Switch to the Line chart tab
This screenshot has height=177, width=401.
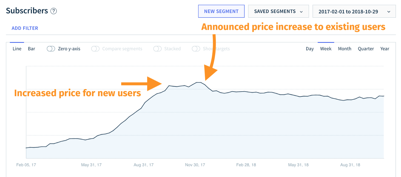coord(17,49)
